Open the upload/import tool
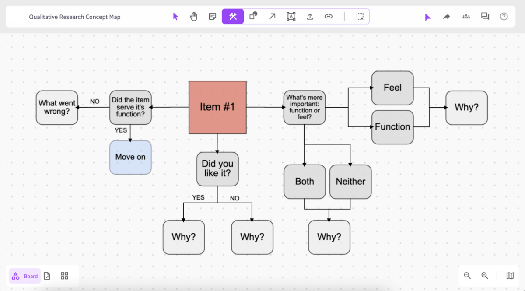Image resolution: width=525 pixels, height=291 pixels. (310, 16)
